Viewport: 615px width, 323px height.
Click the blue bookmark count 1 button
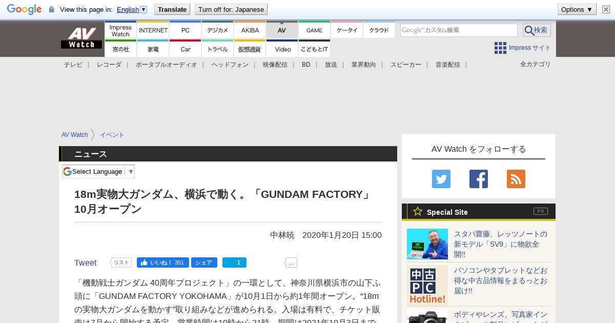tap(234, 263)
